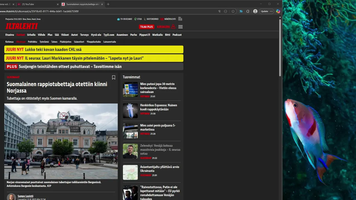
Task: Close the YouTube tab
Action: [58, 4]
